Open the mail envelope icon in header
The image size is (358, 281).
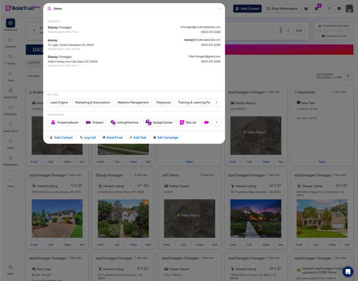[306, 9]
